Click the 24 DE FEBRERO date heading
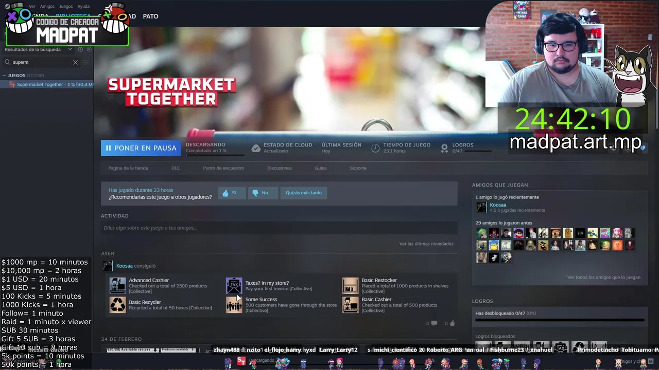 point(122,339)
